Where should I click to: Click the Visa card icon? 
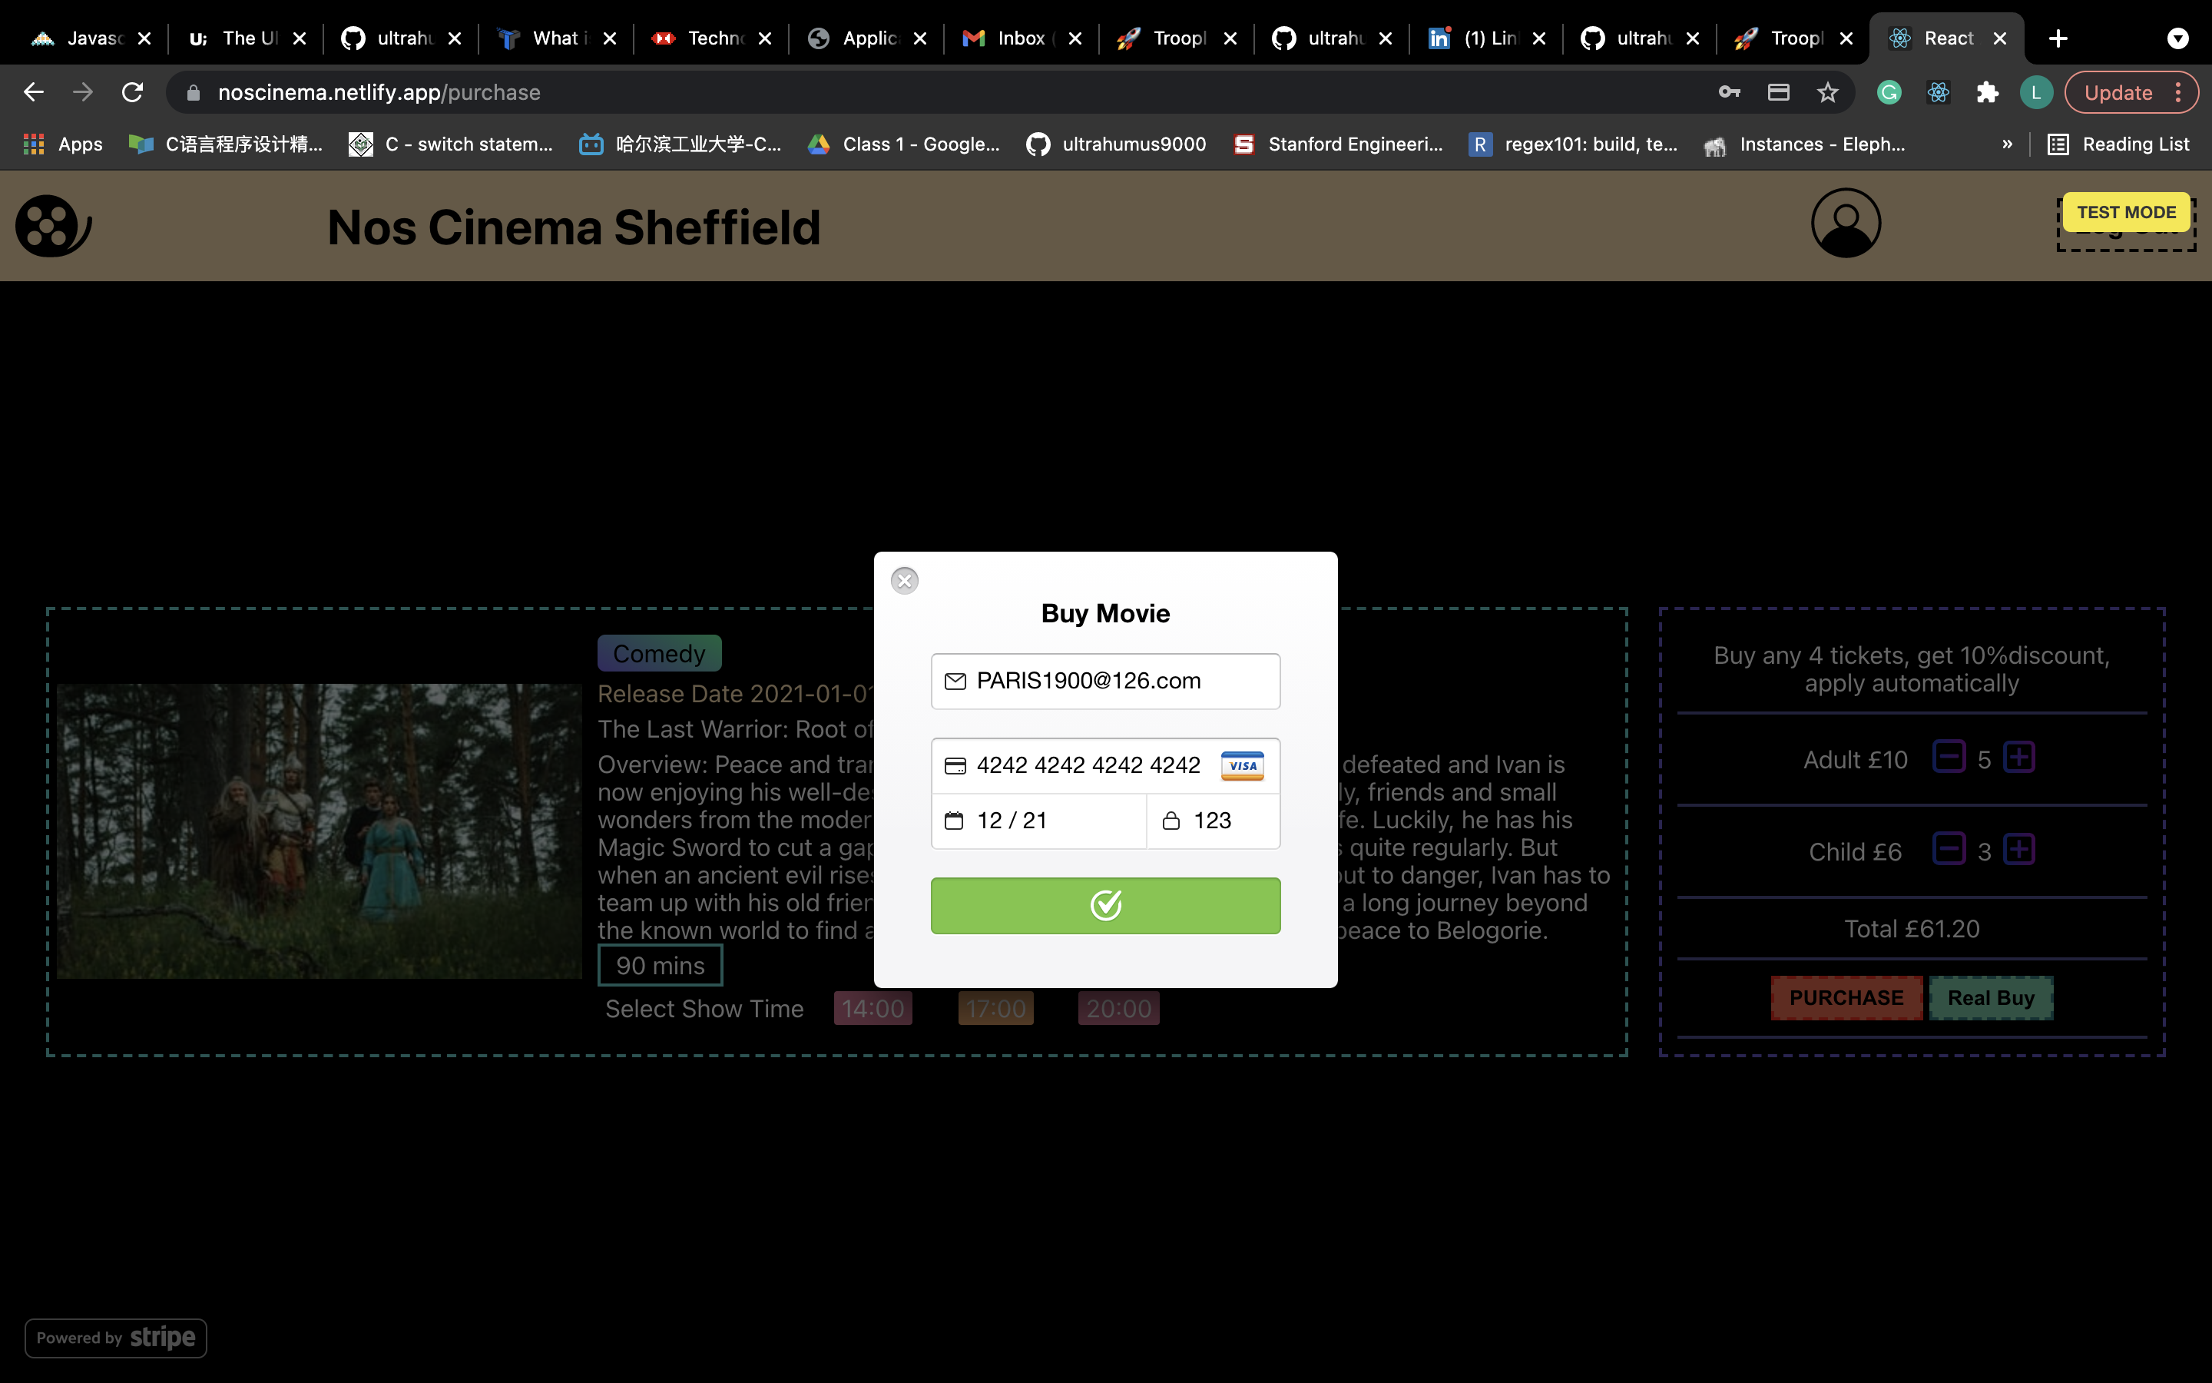click(1242, 765)
